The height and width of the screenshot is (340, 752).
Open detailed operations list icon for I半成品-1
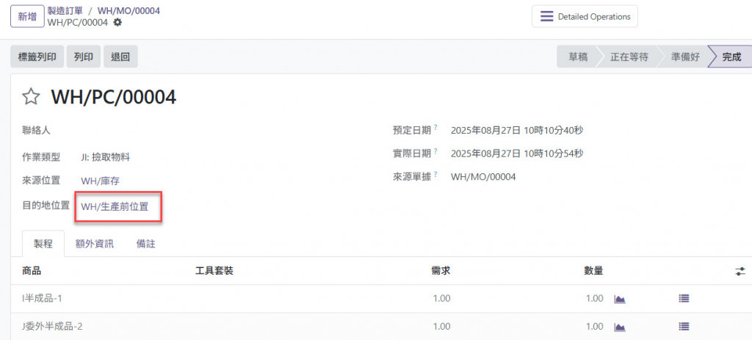pyautogui.click(x=684, y=298)
